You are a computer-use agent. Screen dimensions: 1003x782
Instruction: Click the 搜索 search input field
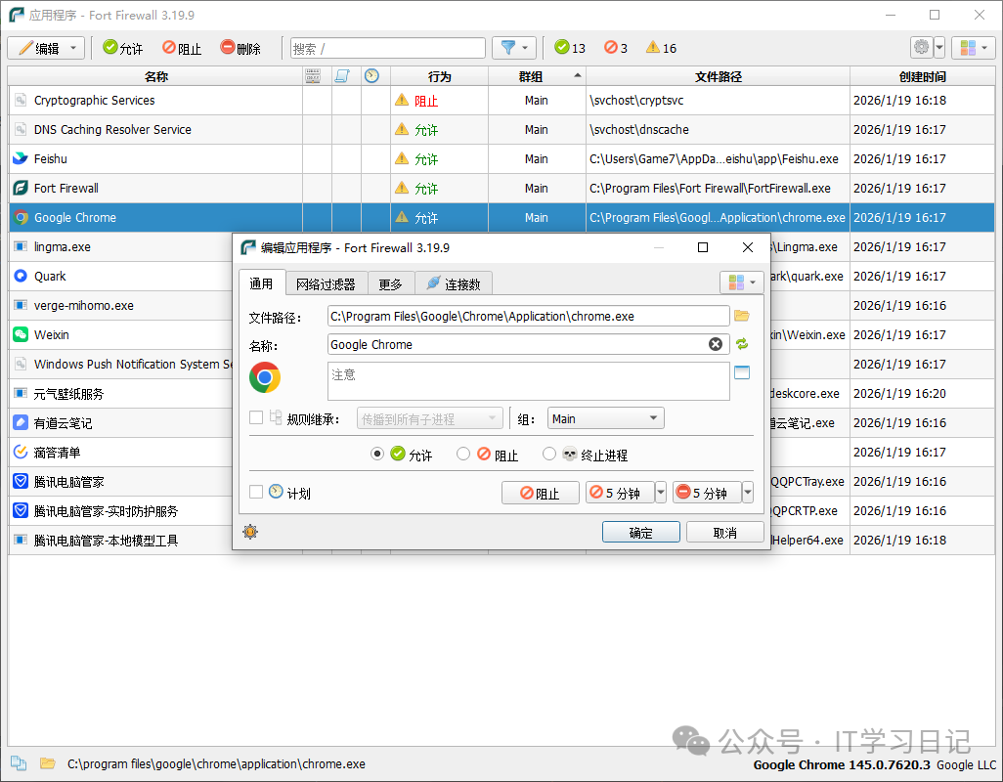388,48
